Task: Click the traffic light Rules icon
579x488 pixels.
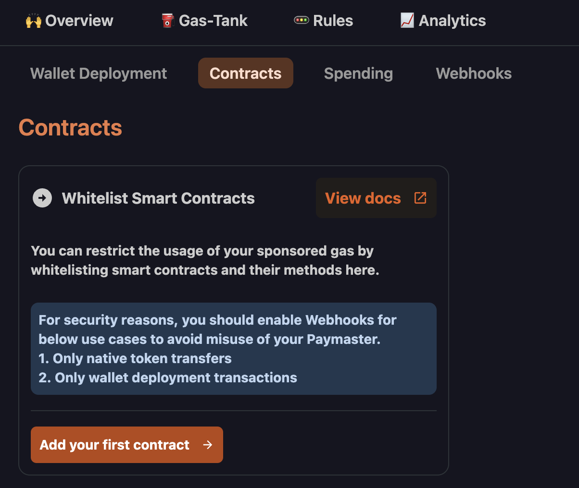Action: point(302,20)
